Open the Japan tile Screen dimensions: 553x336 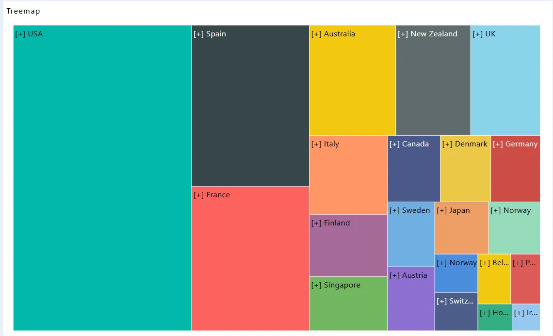[x=461, y=228]
